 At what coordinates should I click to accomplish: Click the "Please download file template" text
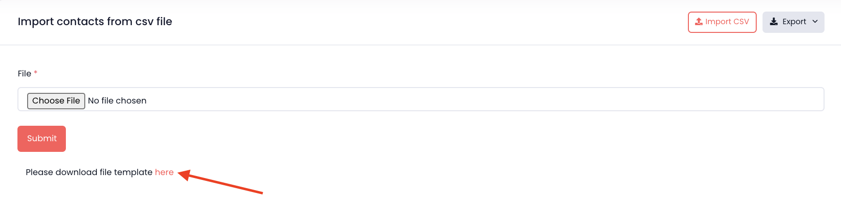[x=89, y=172]
